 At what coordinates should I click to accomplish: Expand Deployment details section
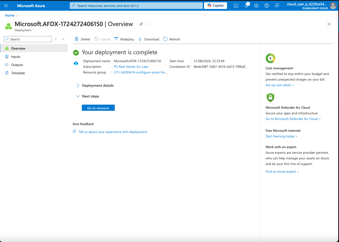(95, 85)
